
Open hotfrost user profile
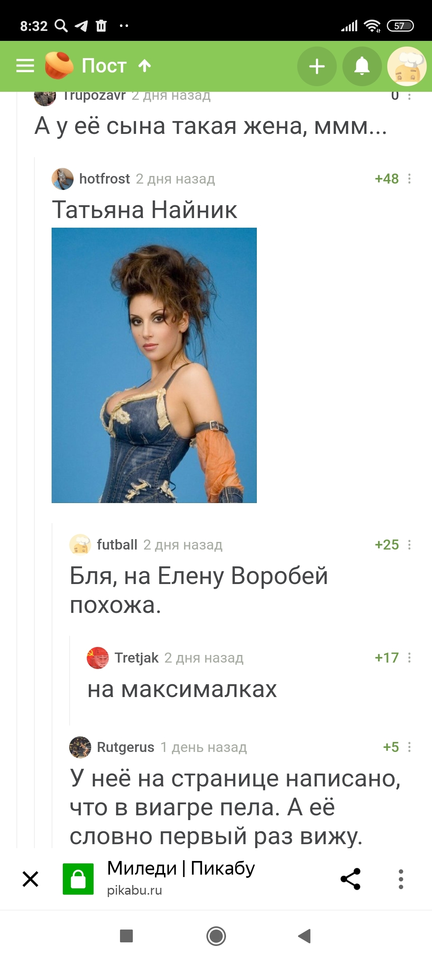tap(104, 179)
